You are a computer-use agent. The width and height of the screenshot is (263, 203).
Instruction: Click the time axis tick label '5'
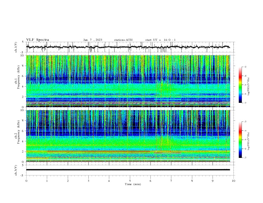(x=130, y=181)
